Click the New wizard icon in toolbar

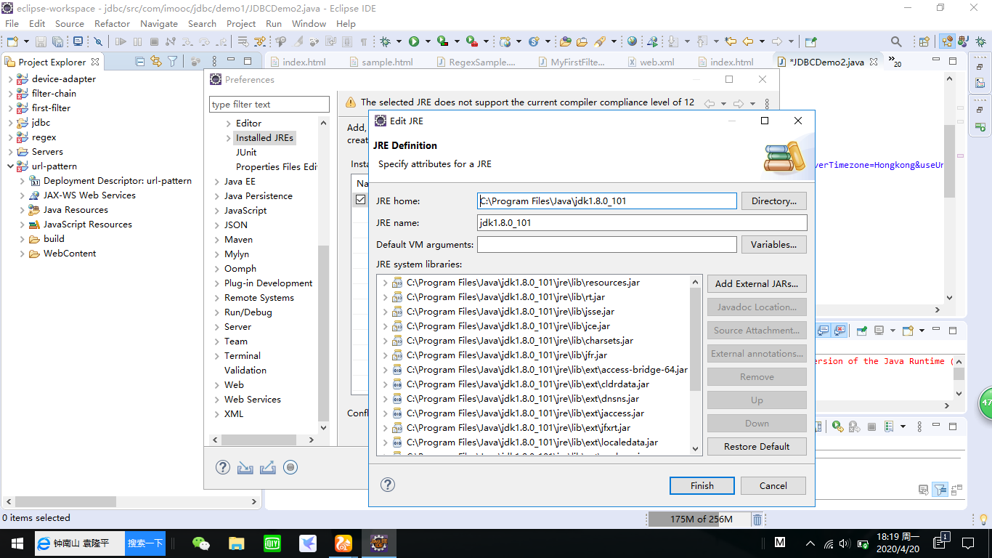[x=12, y=41]
